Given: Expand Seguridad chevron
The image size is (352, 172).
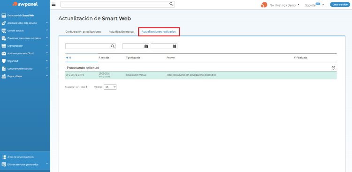Looking at the screenshot, I should pos(46,61).
